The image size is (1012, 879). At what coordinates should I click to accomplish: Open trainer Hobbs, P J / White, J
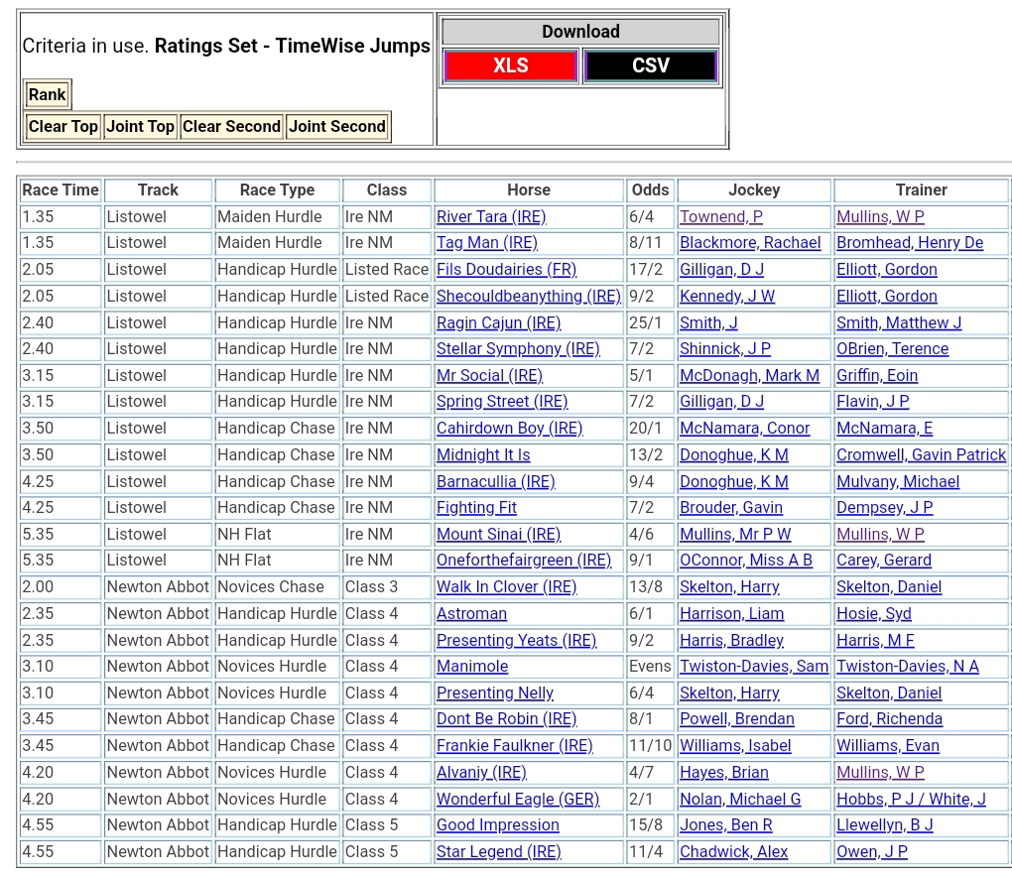pos(911,799)
